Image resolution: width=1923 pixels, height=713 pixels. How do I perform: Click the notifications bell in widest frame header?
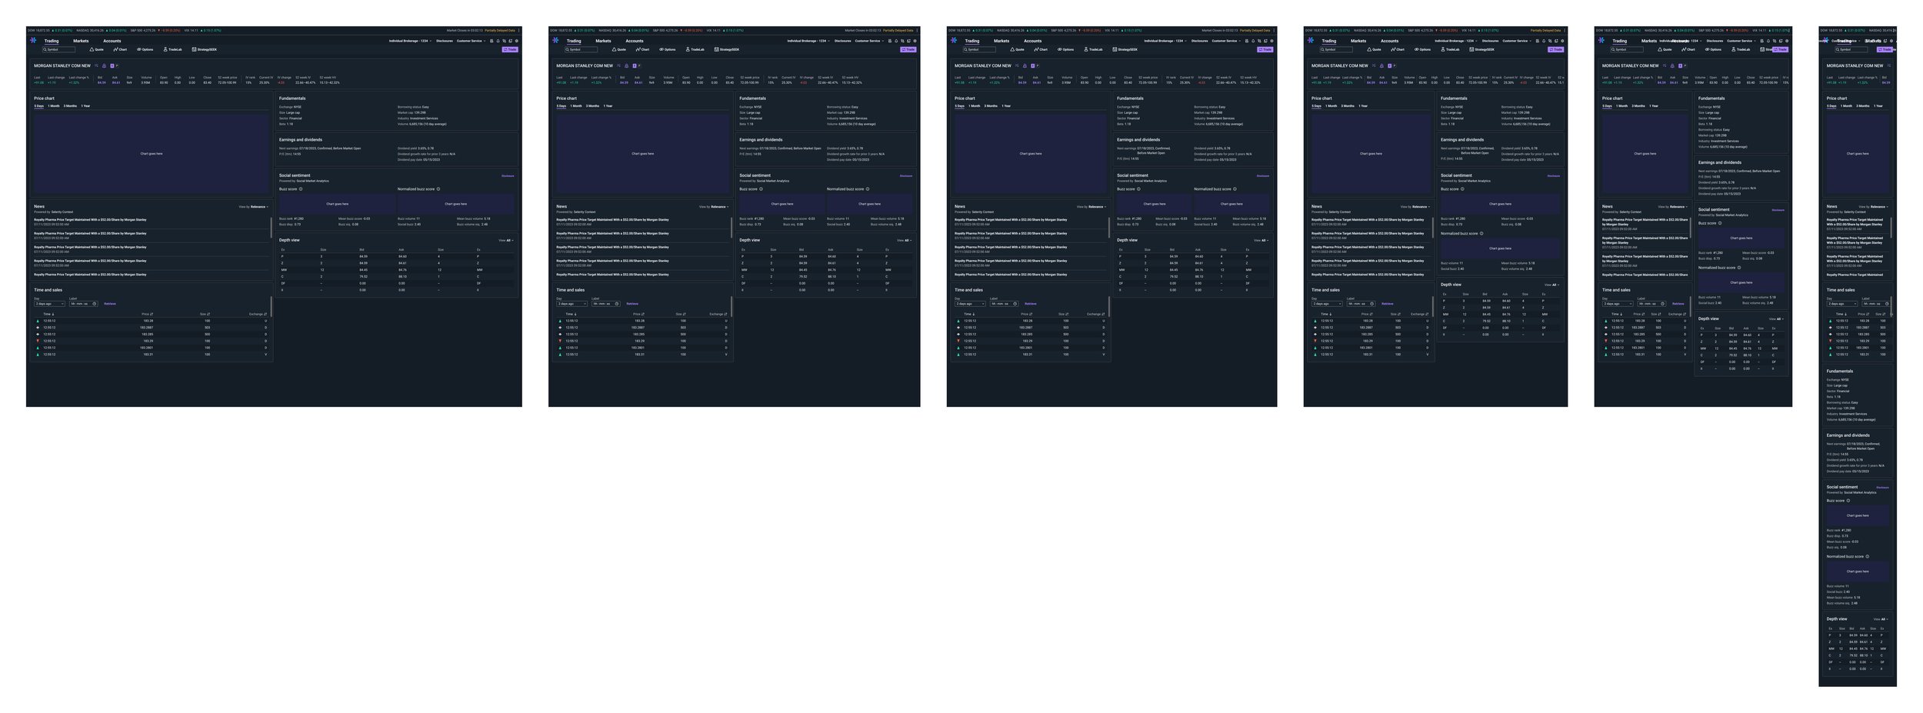coord(498,41)
